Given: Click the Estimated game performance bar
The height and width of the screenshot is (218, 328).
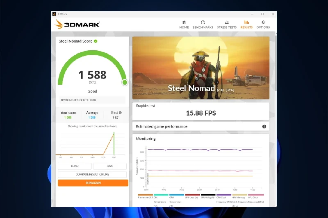Looking at the screenshot, I should [201, 126].
